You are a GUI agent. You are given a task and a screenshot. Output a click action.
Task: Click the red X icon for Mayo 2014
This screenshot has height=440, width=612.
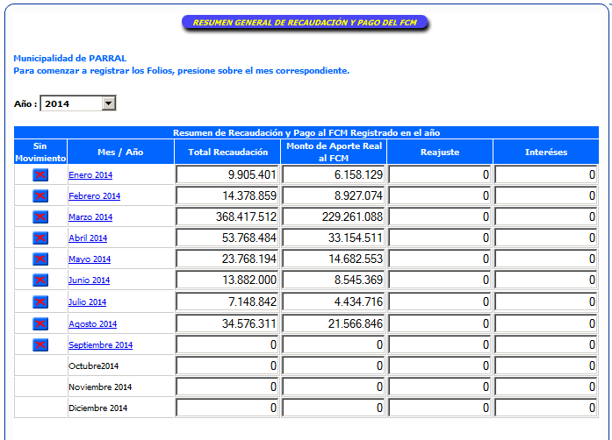40,259
